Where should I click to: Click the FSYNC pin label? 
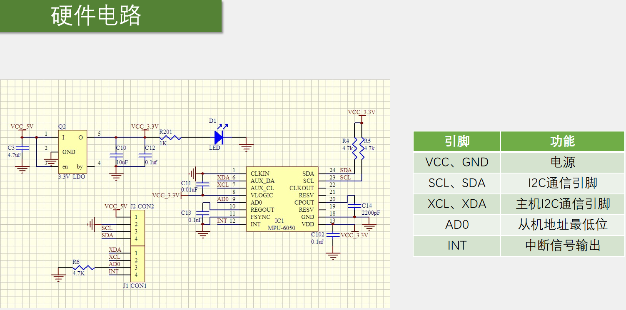260,217
